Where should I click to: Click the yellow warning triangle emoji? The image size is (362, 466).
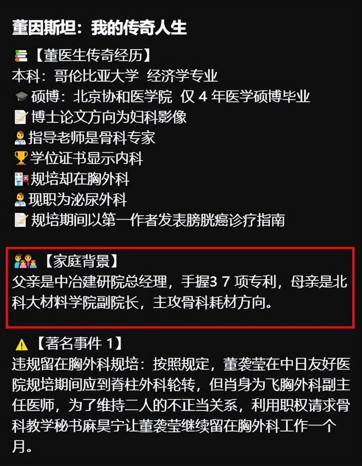pos(21,344)
